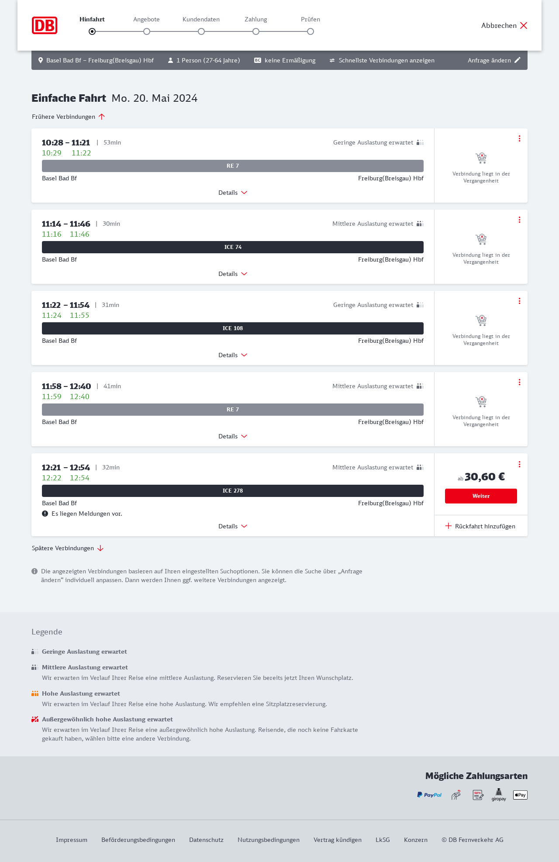The width and height of the screenshot is (559, 862).
Task: Click pencil icon next to Anfrage ändern
Action: (x=518, y=60)
